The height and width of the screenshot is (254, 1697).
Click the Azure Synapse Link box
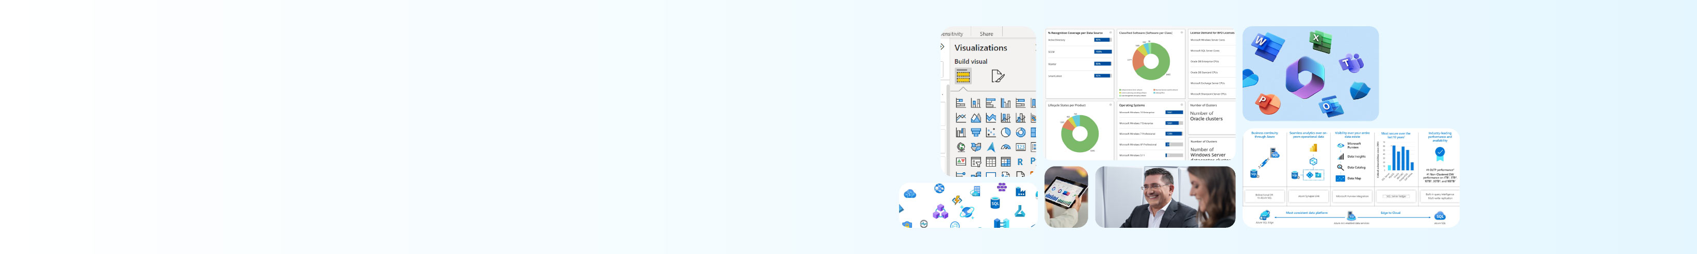[x=1308, y=196]
